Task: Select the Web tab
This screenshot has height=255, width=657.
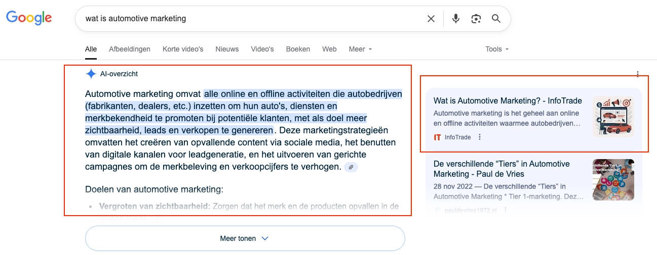Action: tap(329, 49)
